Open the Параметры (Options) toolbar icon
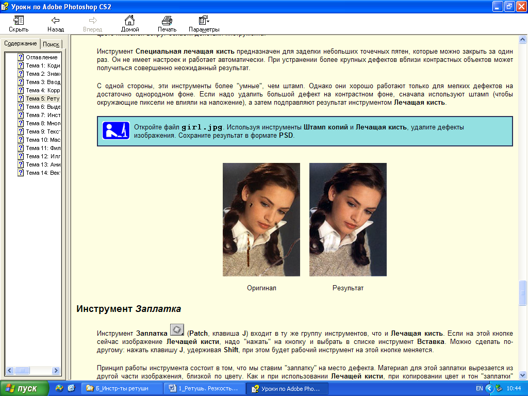Image resolution: width=528 pixels, height=396 pixels. 204,20
